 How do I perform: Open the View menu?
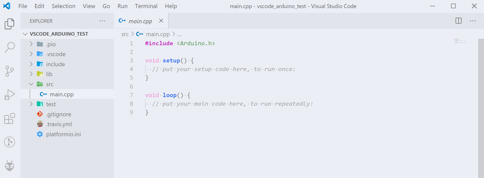89,6
